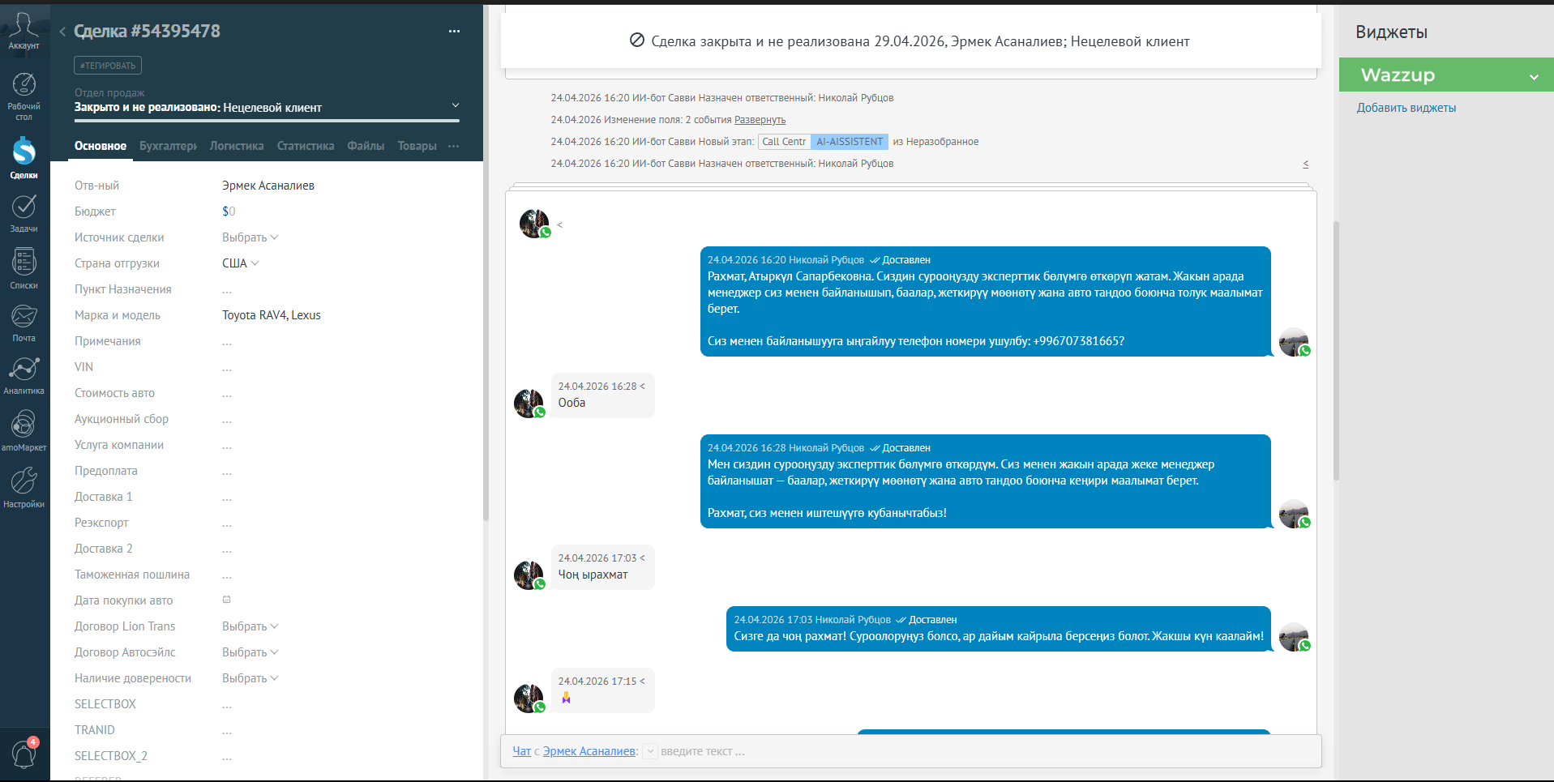Click the Call Centr stage label
The width and height of the screenshot is (1554, 782).
pos(784,142)
